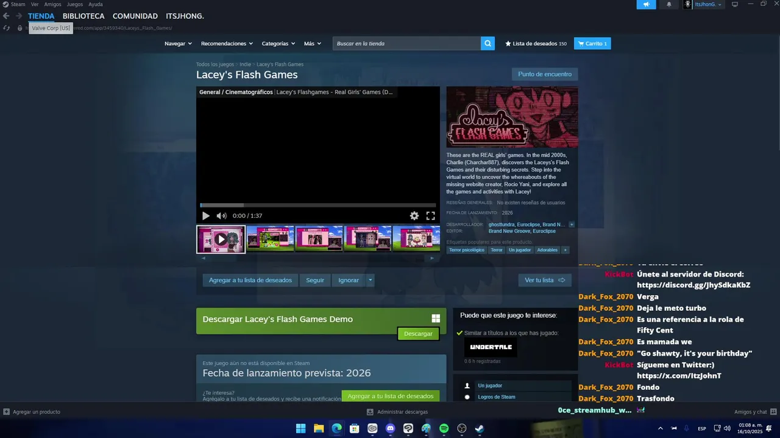Click the Logros de Steam gear icon
Screen dimensions: 780x438
(x=467, y=397)
